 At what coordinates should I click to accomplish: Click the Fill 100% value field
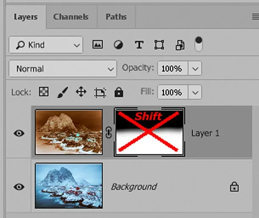pyautogui.click(x=173, y=92)
